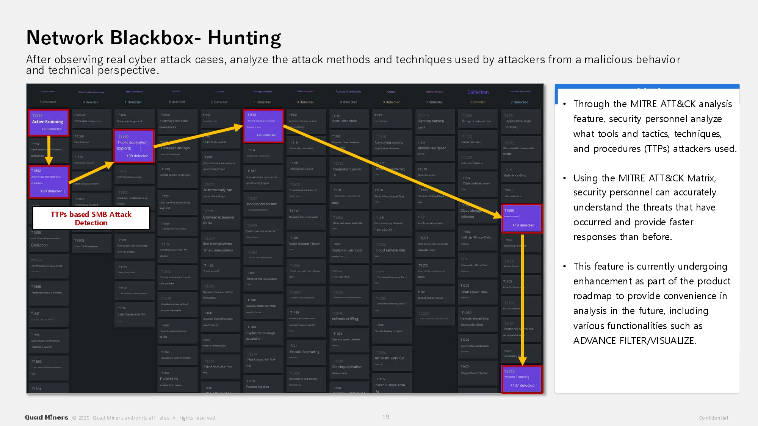Select the T1610 Install attack container tile
This screenshot has width=758, height=426.
(x=177, y=175)
